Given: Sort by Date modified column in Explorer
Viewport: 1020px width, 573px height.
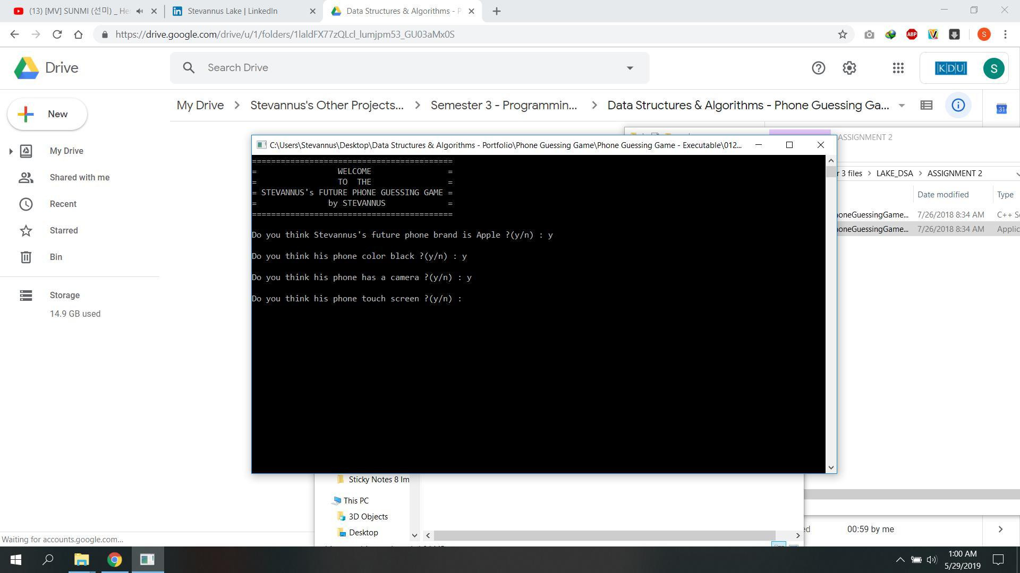Looking at the screenshot, I should 943,195.
